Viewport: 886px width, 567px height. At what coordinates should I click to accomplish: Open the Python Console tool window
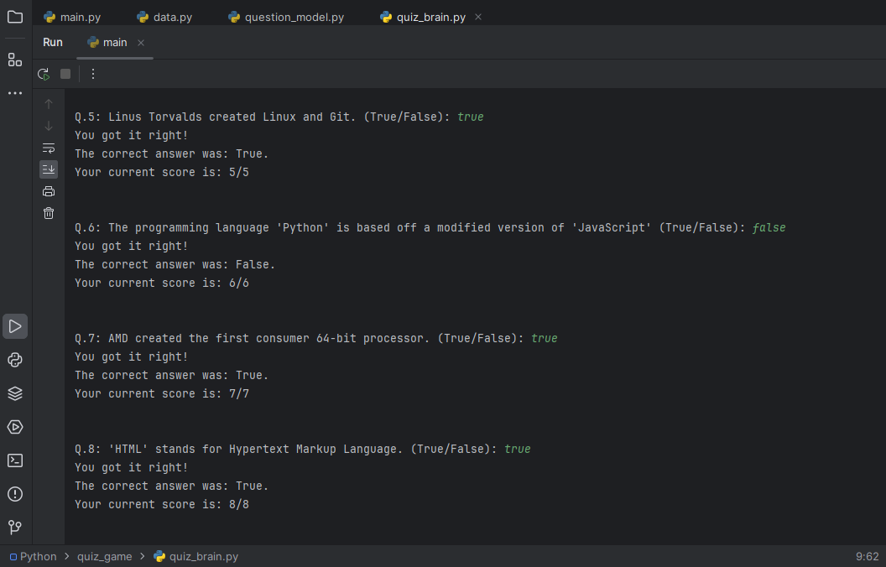click(x=15, y=360)
